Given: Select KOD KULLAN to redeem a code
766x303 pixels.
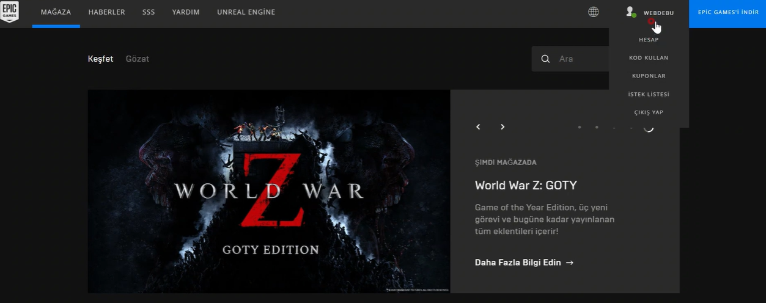Looking at the screenshot, I should click(x=649, y=58).
